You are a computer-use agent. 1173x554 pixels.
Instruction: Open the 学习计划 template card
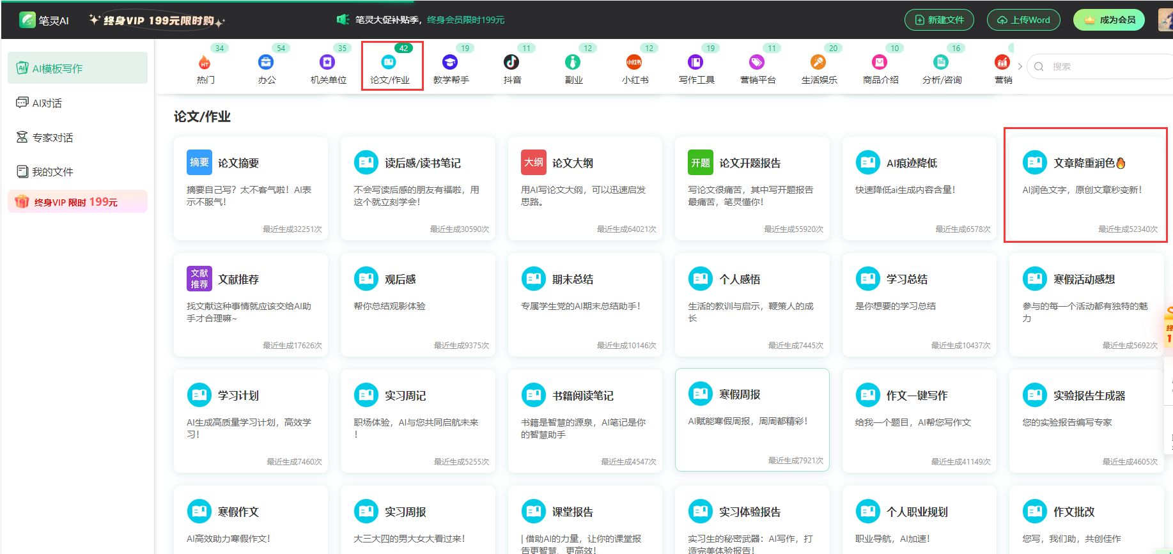(x=251, y=420)
